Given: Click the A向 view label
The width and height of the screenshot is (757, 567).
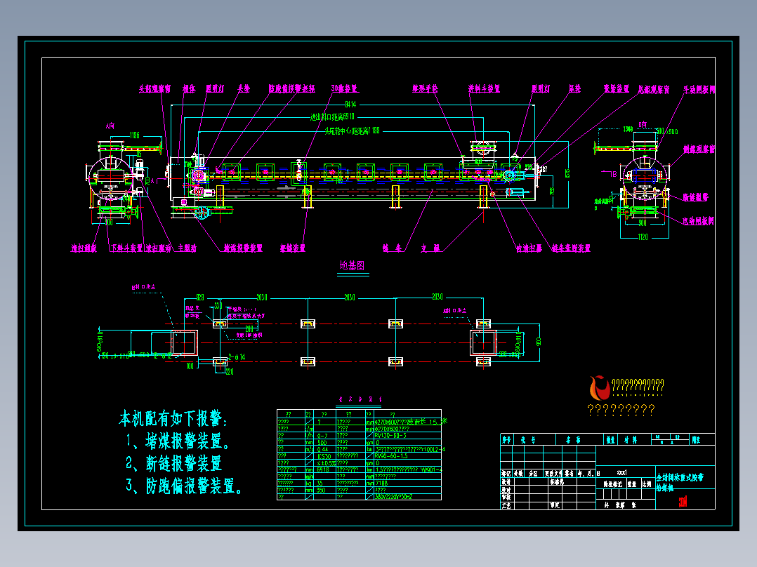Looking at the screenshot, I should [110, 126].
